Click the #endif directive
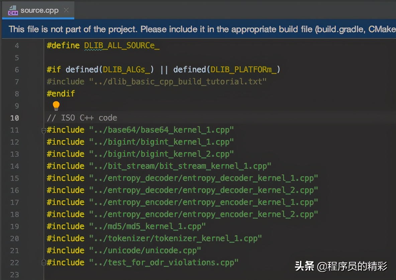The image size is (396, 280). coord(61,94)
